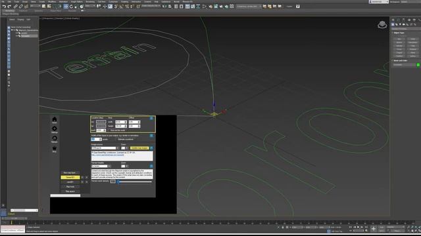Screen dimensions: 421x236
Task: Undo the last action in main toolbar
Action: coord(5,7)
